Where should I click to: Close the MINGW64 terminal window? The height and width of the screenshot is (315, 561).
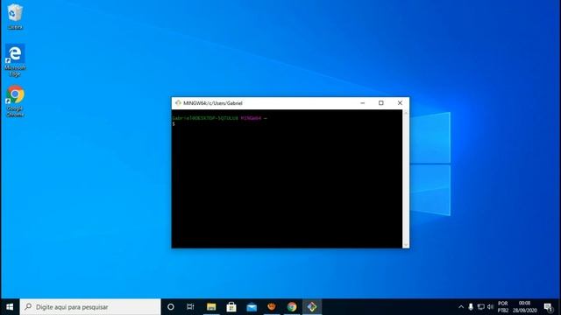click(400, 103)
